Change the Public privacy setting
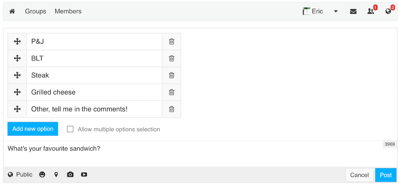The width and height of the screenshot is (400, 185). (x=20, y=175)
